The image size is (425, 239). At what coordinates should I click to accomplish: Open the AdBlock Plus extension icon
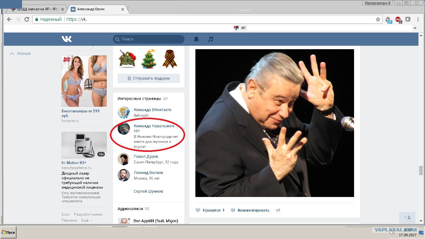[398, 20]
